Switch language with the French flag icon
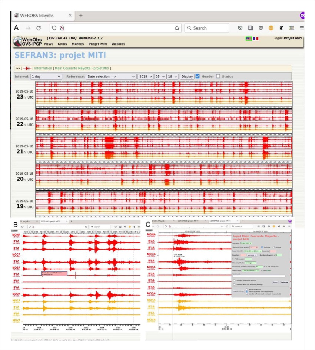 (x=255, y=38)
